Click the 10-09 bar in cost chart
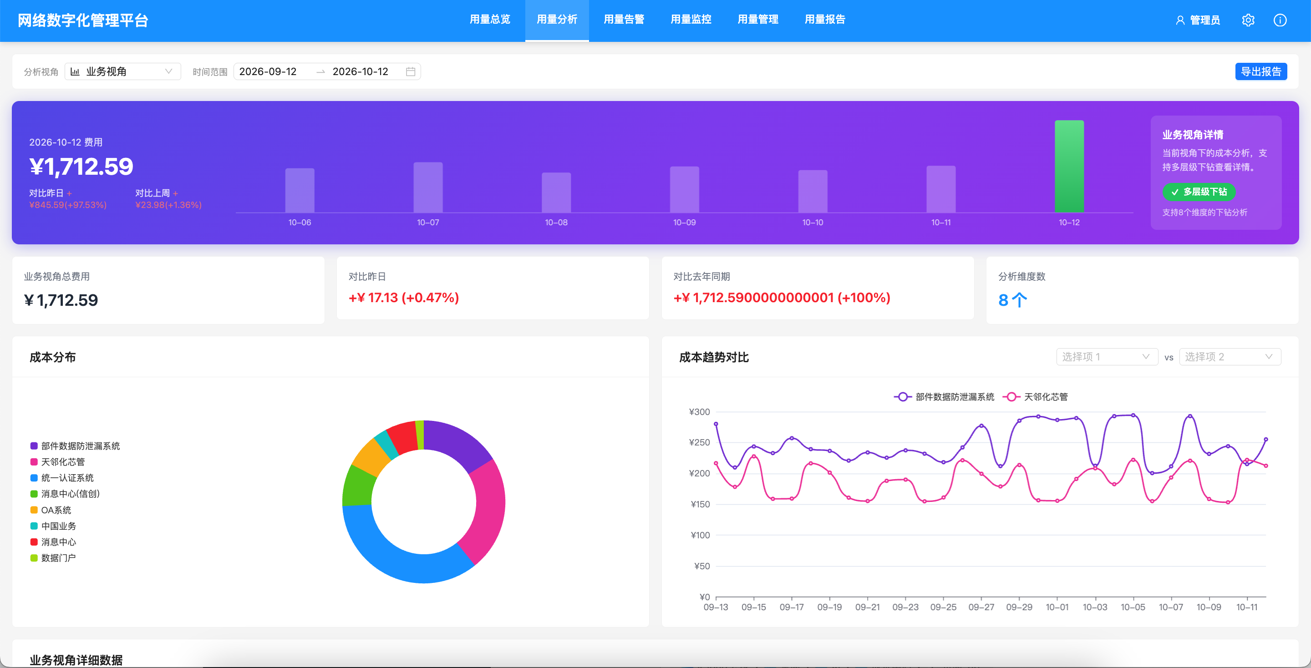Viewport: 1311px width, 668px height. (684, 189)
